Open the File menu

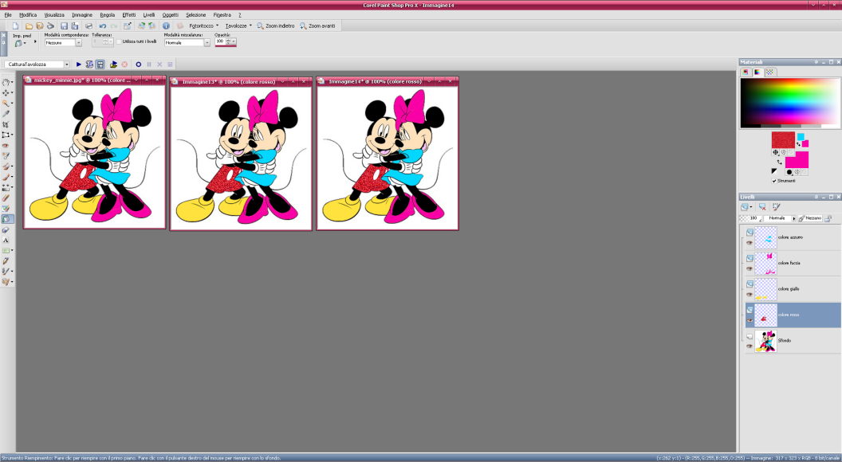point(7,15)
